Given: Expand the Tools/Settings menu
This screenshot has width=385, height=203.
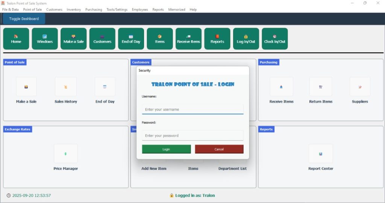Looking at the screenshot, I should (x=117, y=9).
